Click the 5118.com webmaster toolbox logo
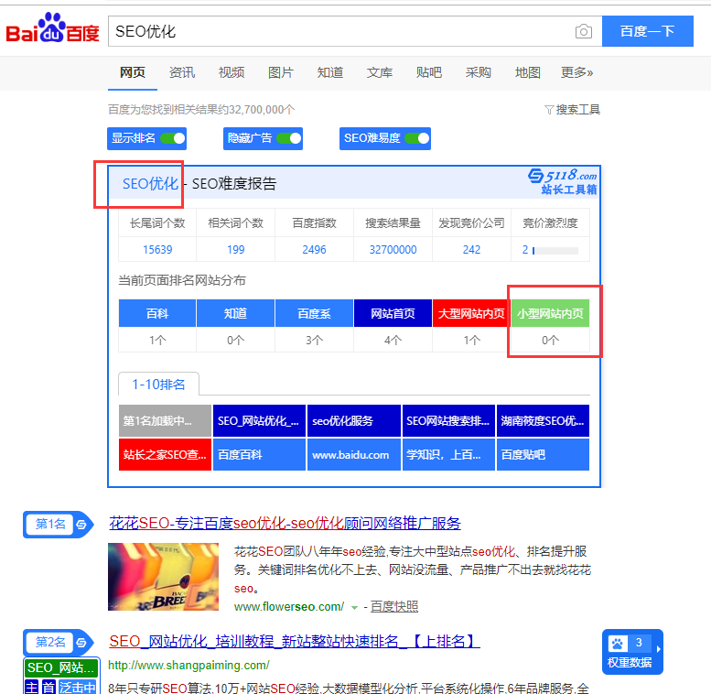Image resolution: width=711 pixels, height=694 pixels. [x=563, y=181]
